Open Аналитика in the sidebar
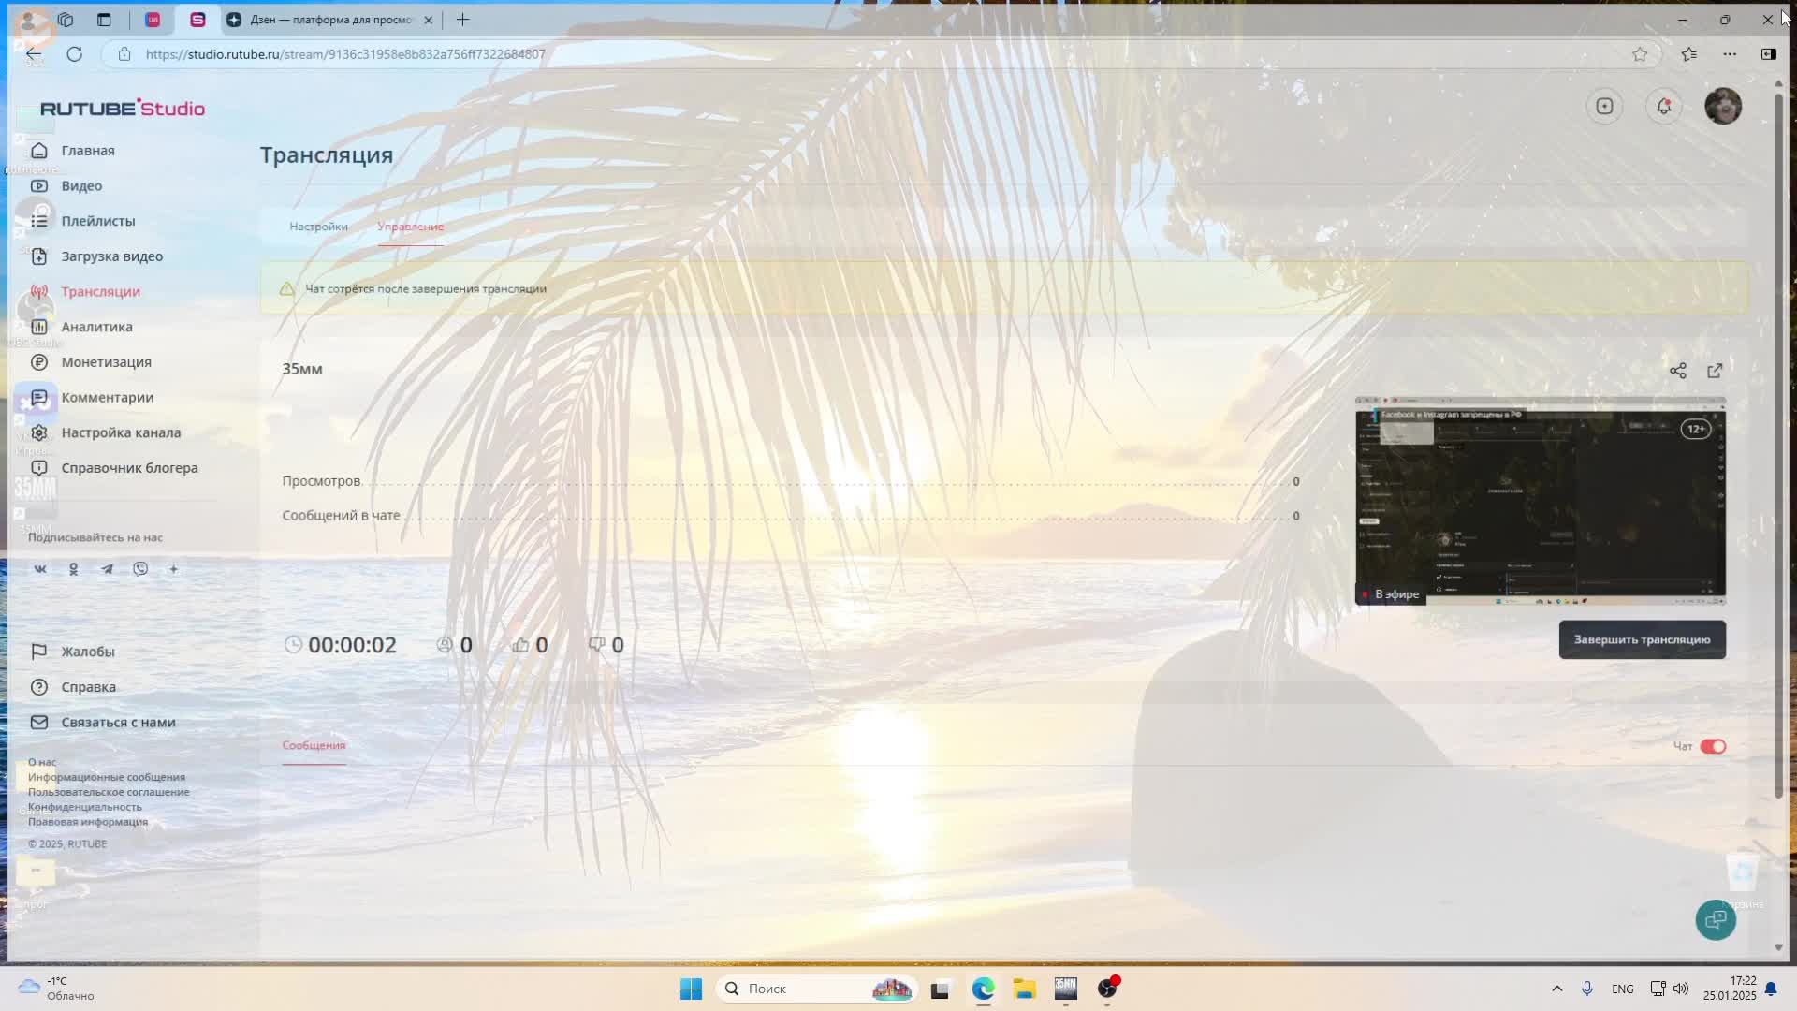Image resolution: width=1797 pixels, height=1011 pixels. tap(96, 327)
